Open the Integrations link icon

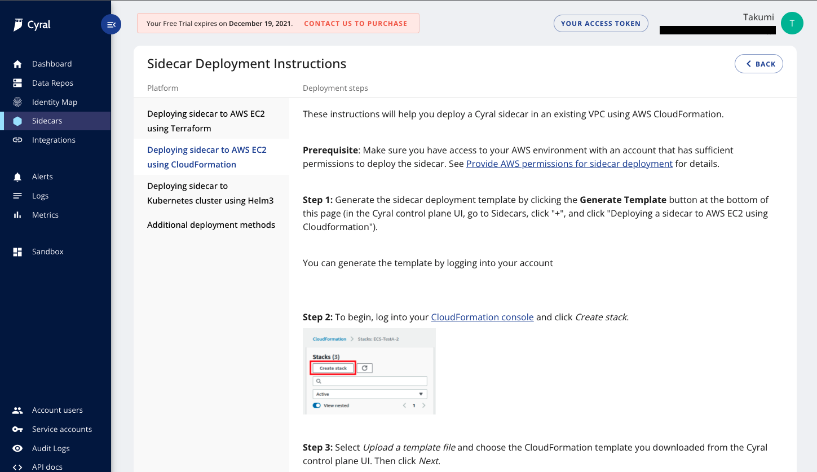[x=18, y=140]
